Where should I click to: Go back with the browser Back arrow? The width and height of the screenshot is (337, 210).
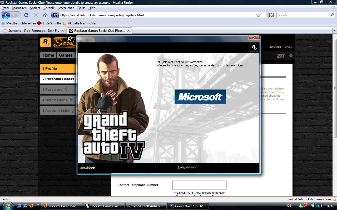click(x=6, y=15)
